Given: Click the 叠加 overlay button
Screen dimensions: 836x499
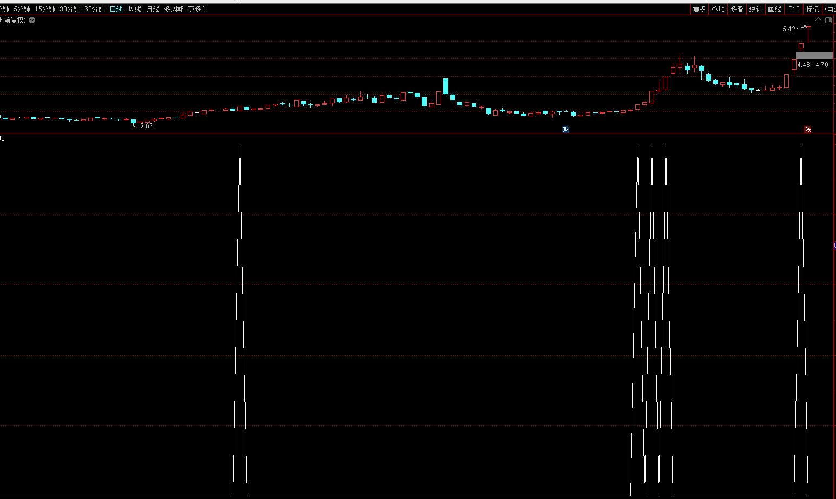Looking at the screenshot, I should coord(718,9).
